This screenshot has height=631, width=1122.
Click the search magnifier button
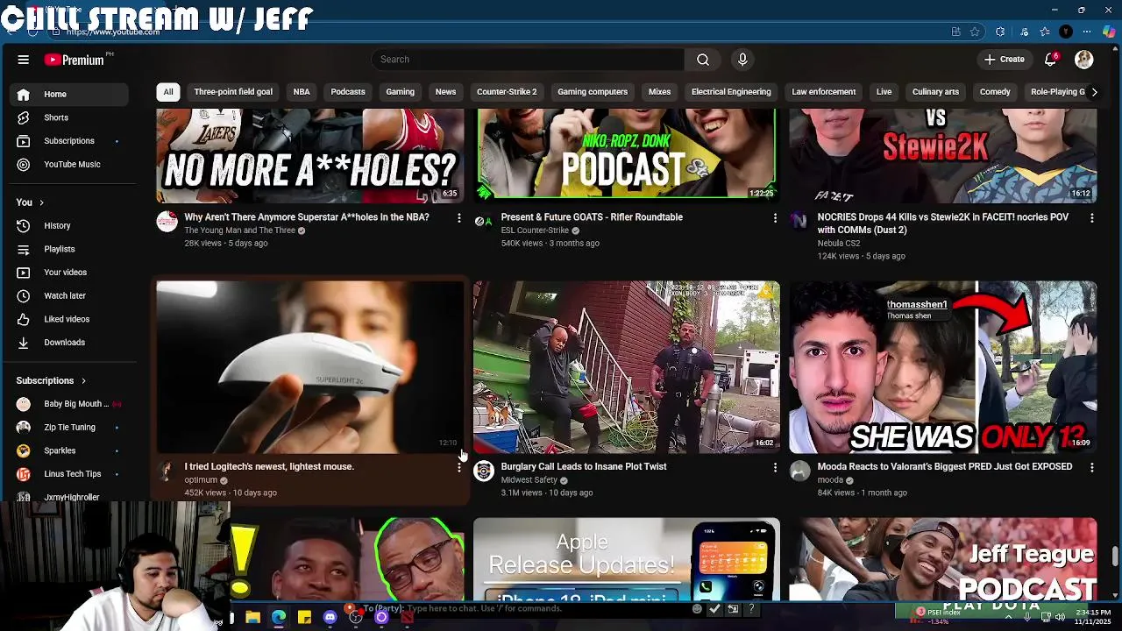click(x=703, y=60)
